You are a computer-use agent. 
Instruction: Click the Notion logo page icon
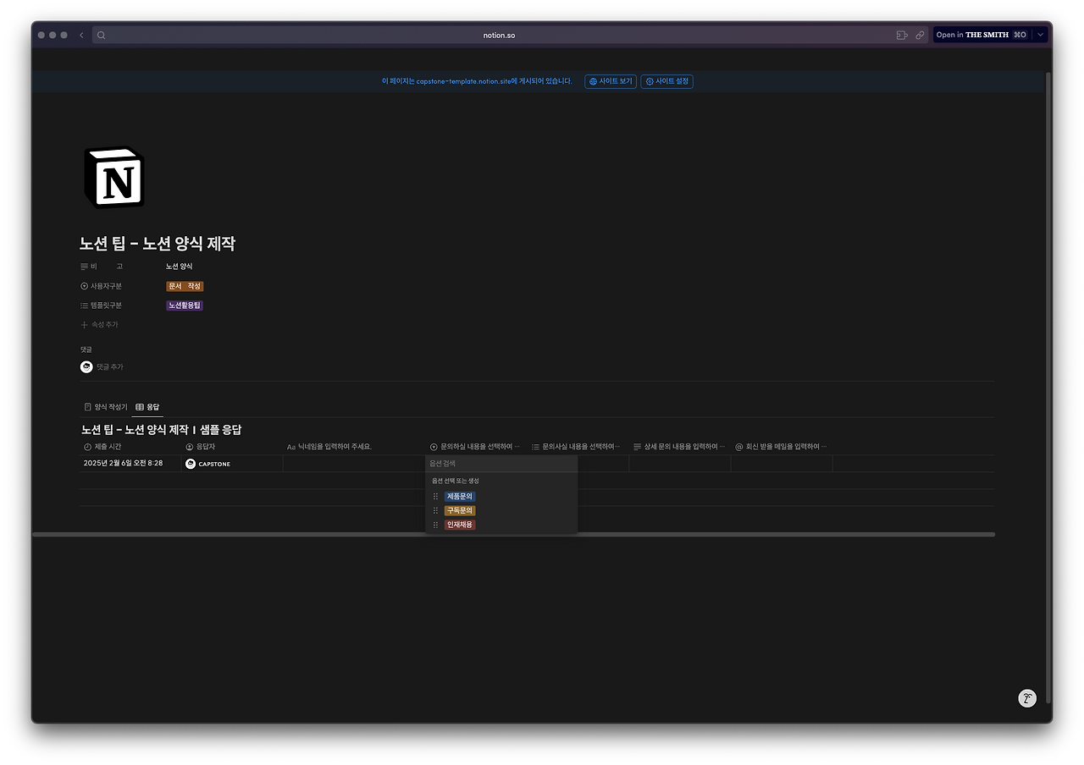click(113, 177)
